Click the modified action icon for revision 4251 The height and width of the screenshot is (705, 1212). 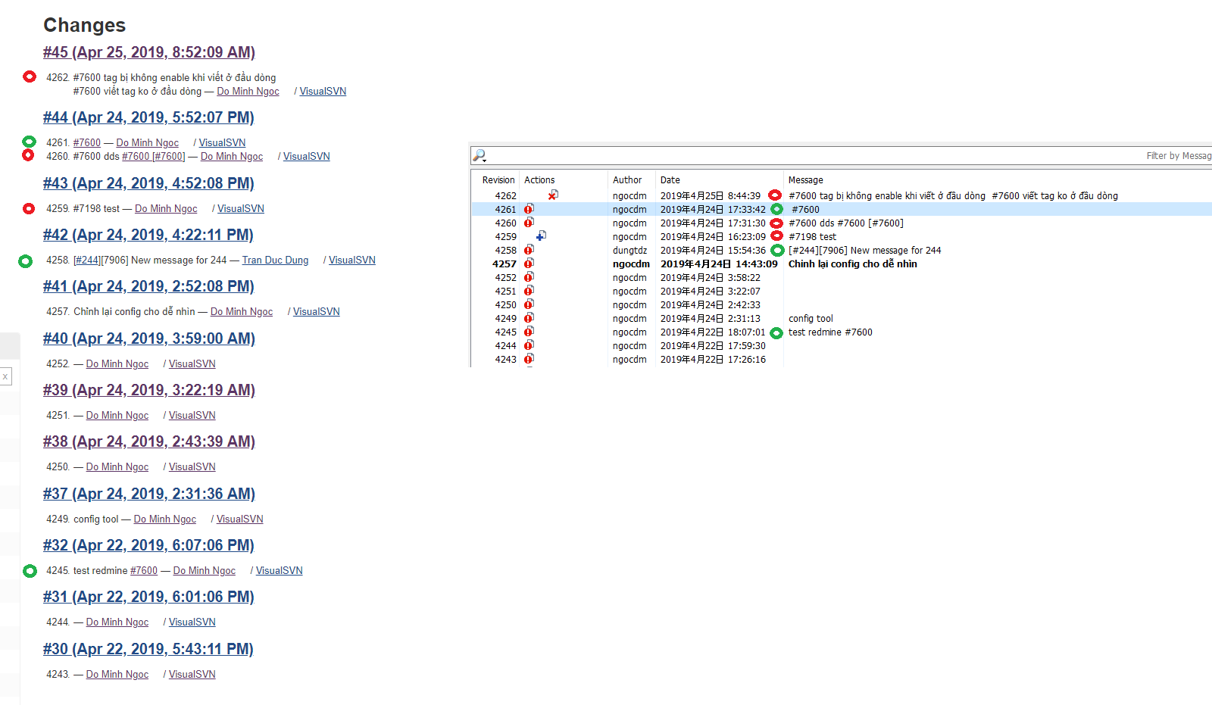click(x=529, y=291)
